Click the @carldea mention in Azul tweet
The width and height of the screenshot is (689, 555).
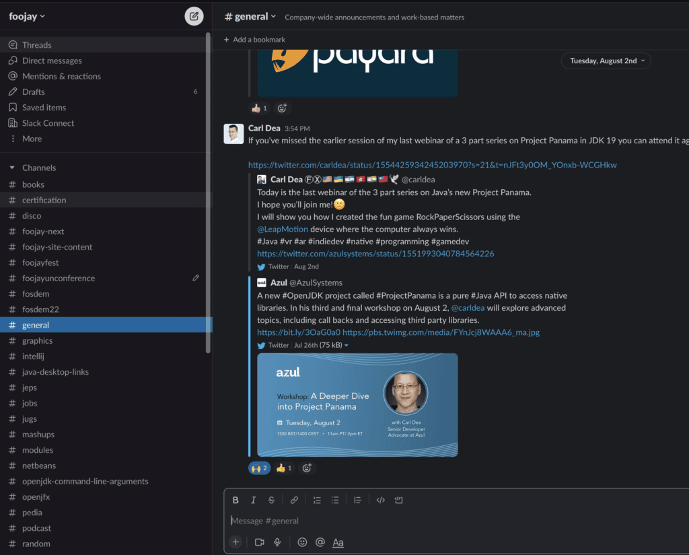[x=468, y=307]
